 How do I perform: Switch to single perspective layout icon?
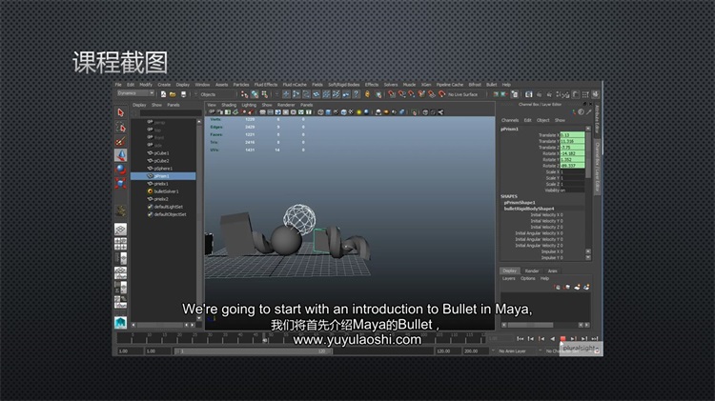point(120,230)
